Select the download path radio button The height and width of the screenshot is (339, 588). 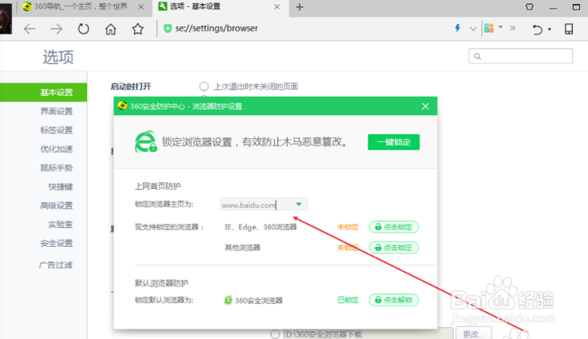coord(275,333)
